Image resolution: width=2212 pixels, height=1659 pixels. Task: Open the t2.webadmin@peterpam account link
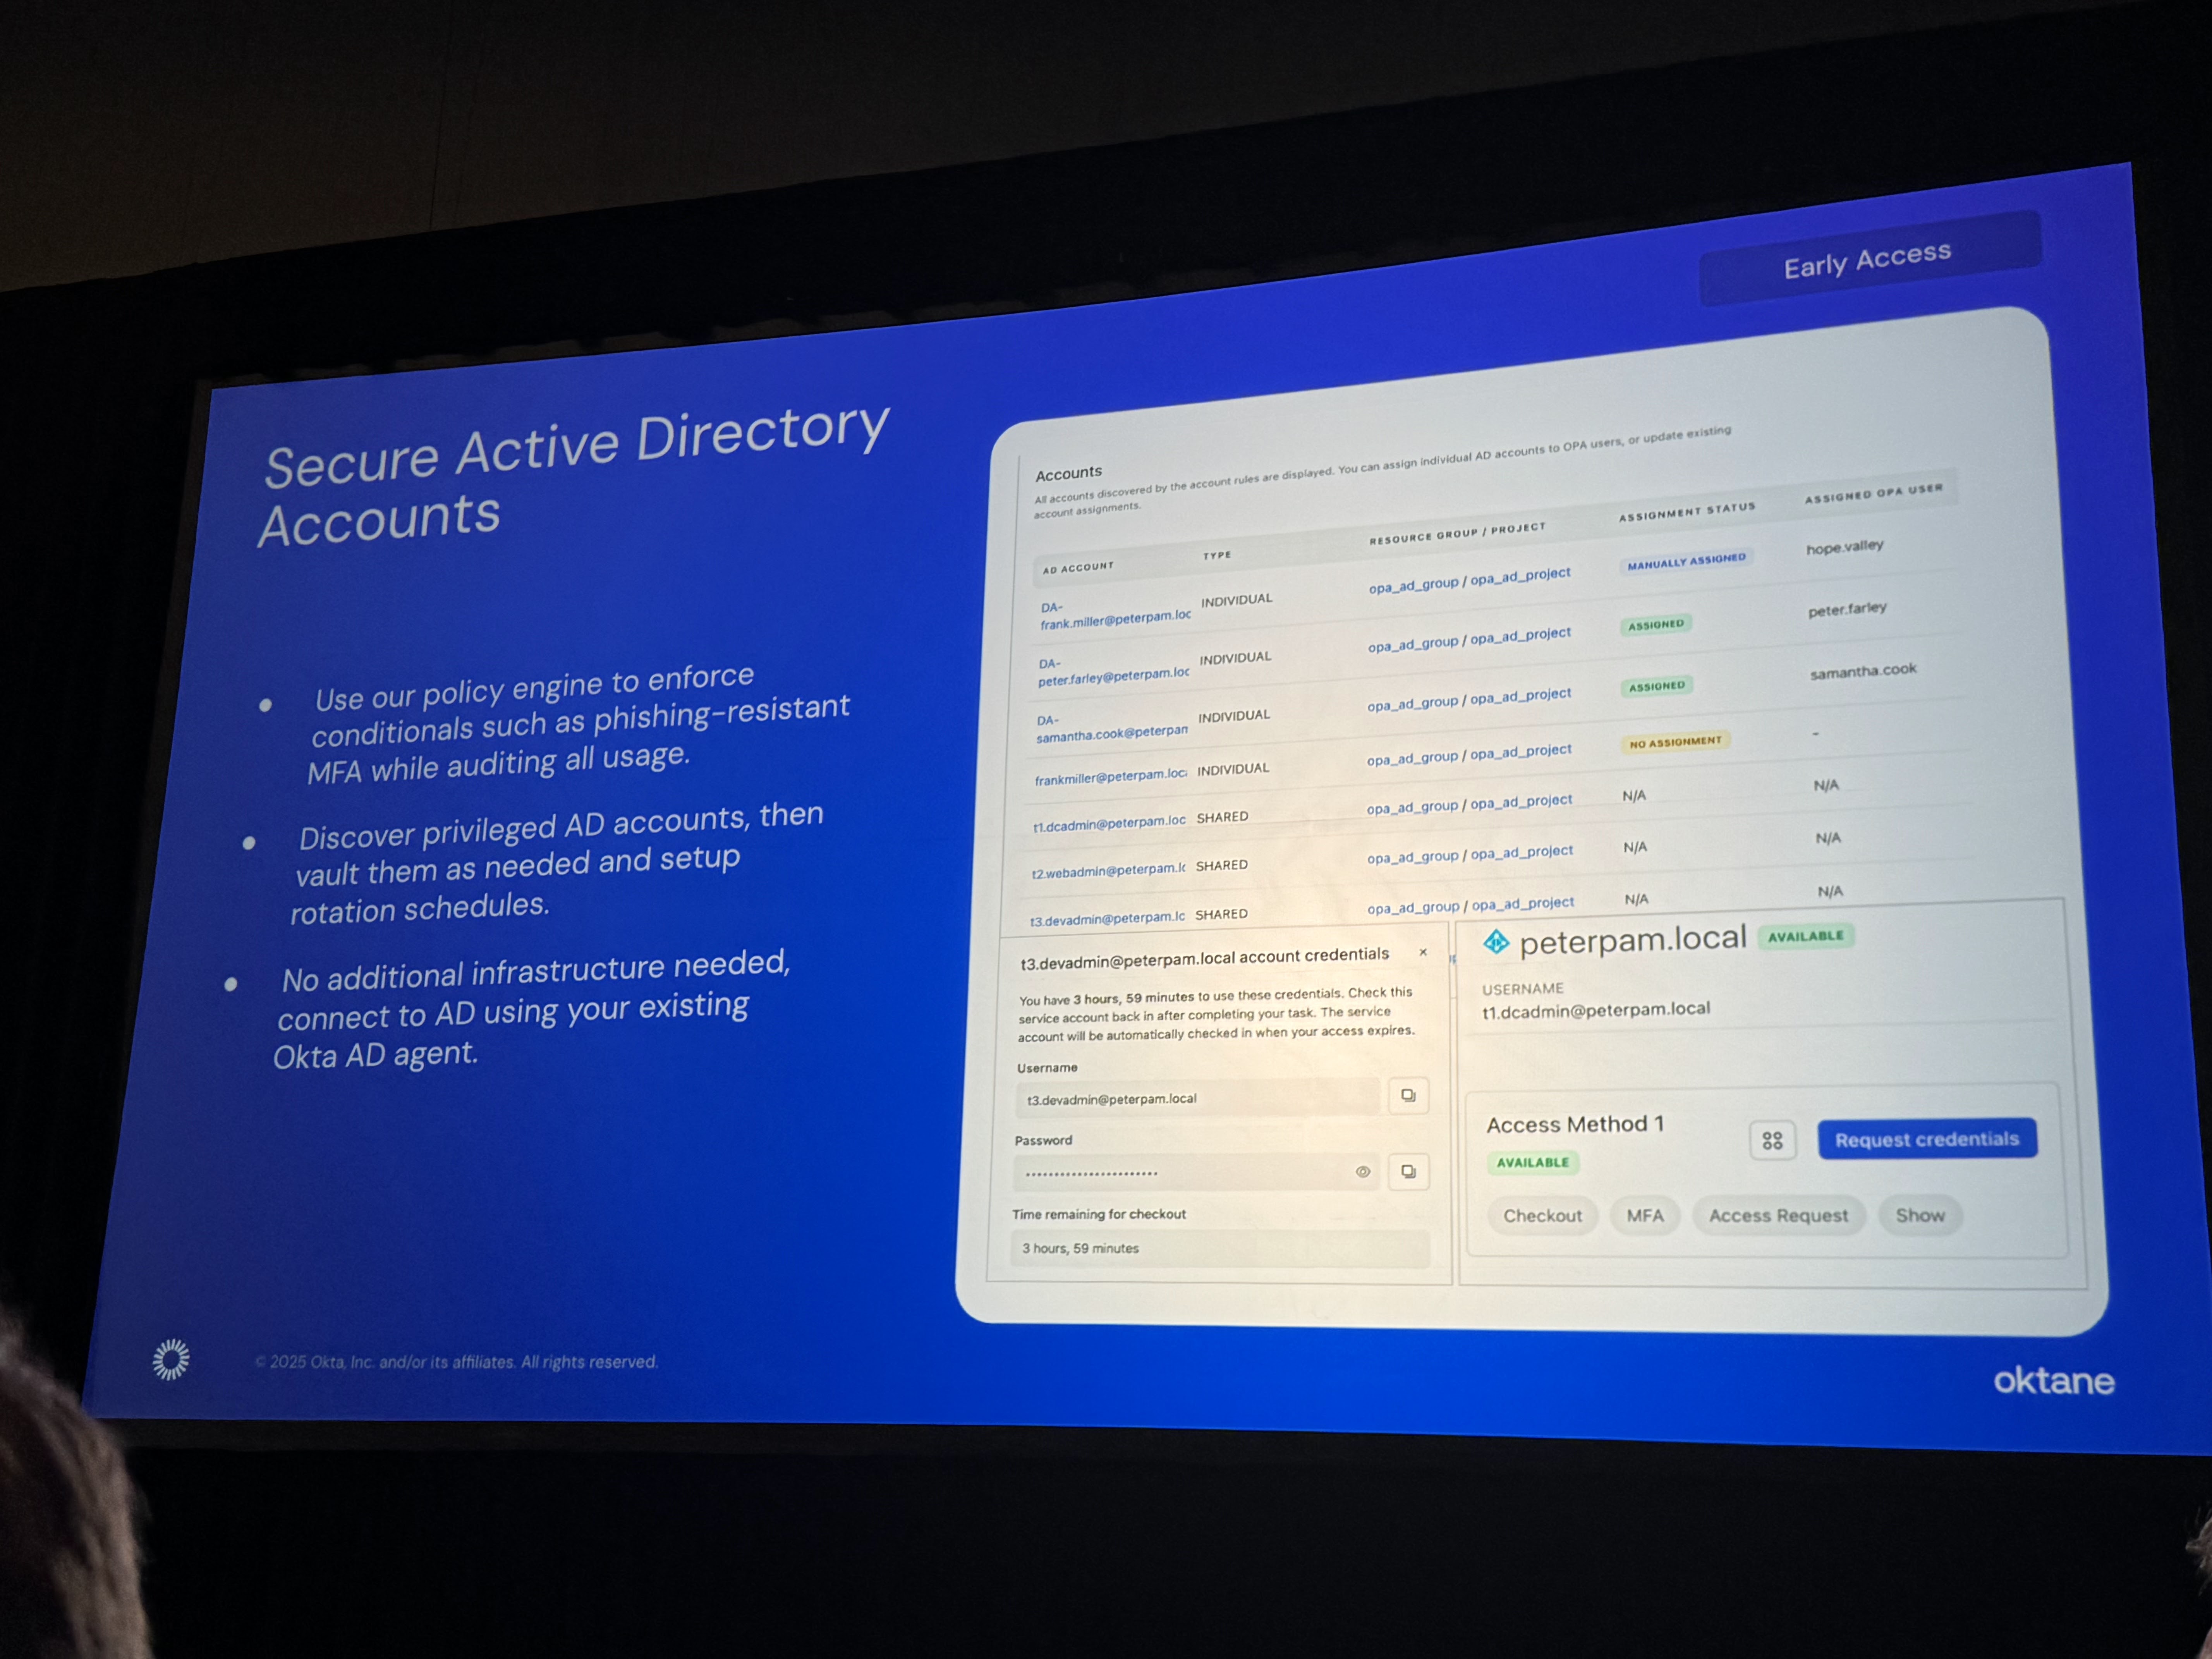coord(1108,871)
